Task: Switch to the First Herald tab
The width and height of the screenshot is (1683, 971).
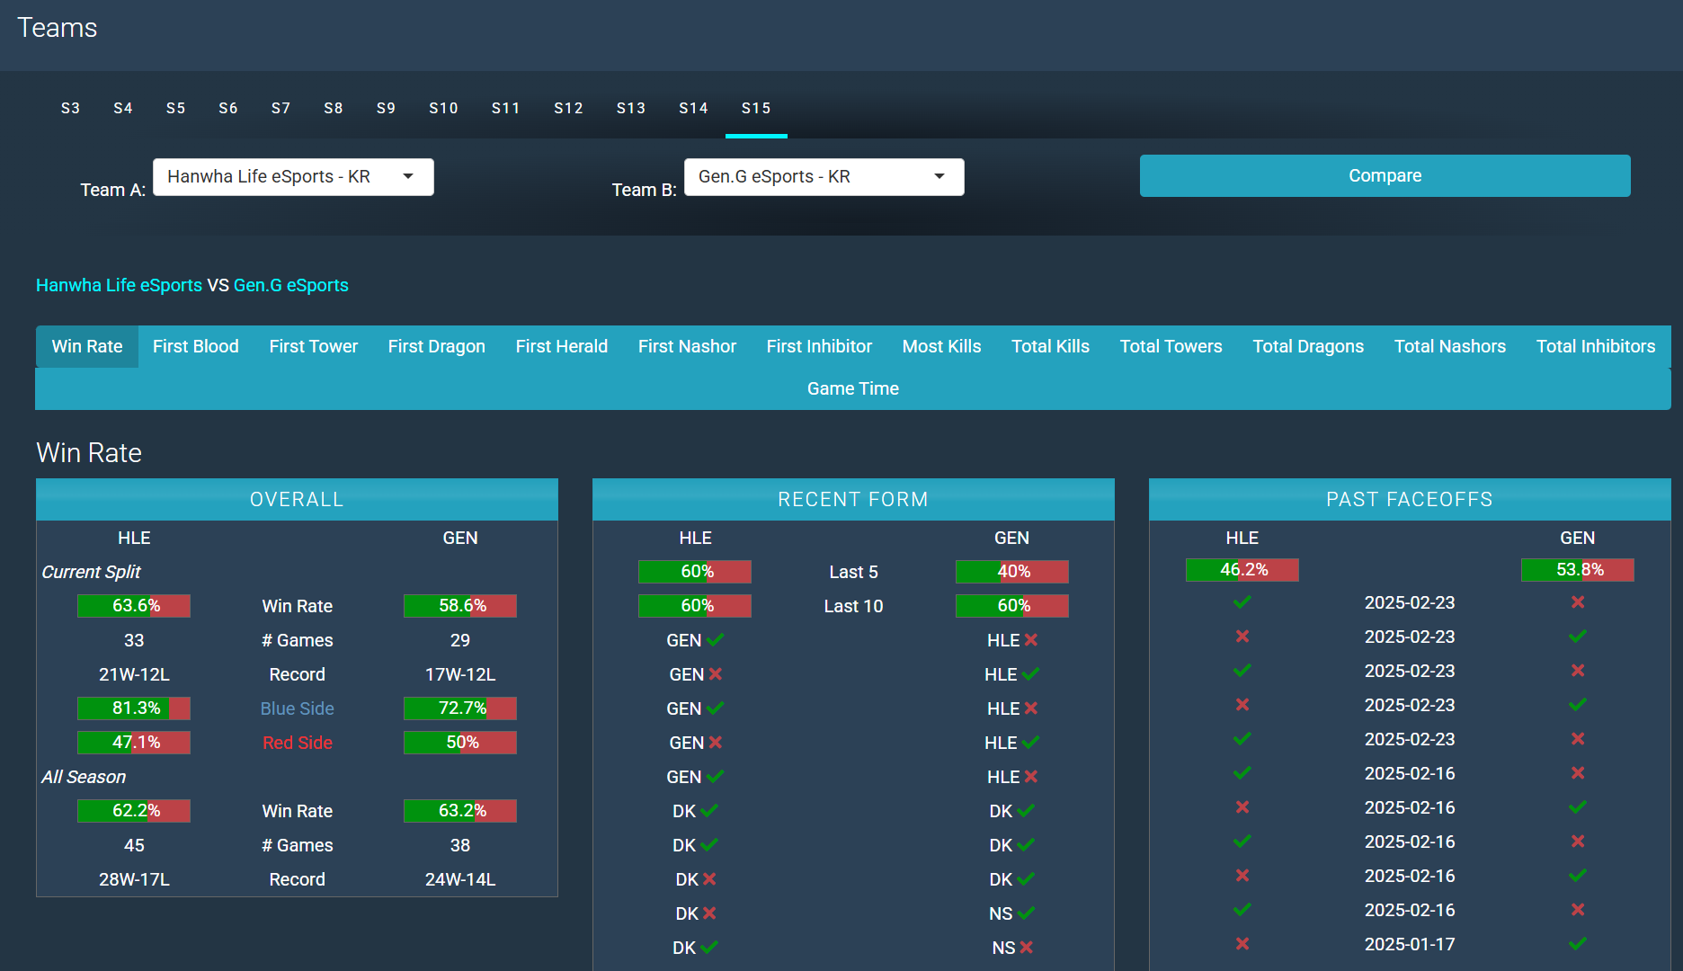Action: click(562, 346)
